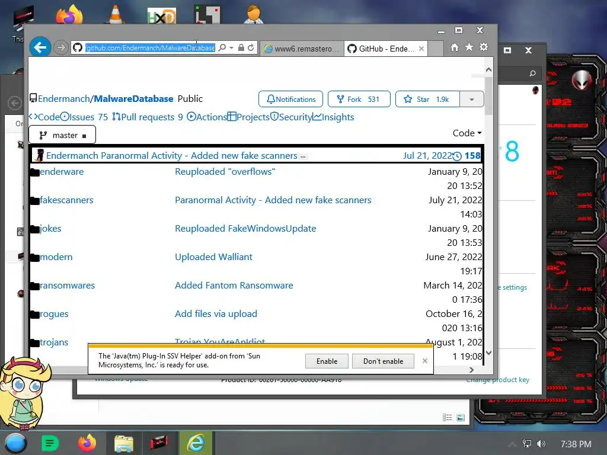Star the repository with Star button
607x455 pixels.
[x=427, y=99]
